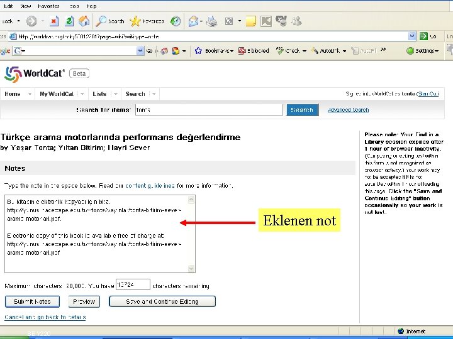Viewport: 453px width, 339px height.
Task: Open the content guidelines link
Action: click(150, 186)
